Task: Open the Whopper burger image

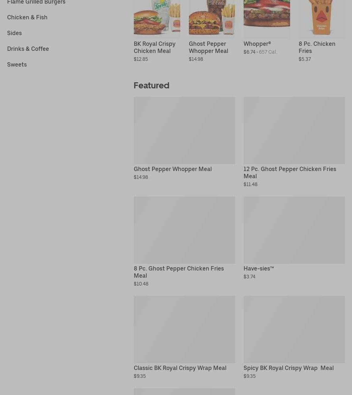Action: tap(267, 18)
